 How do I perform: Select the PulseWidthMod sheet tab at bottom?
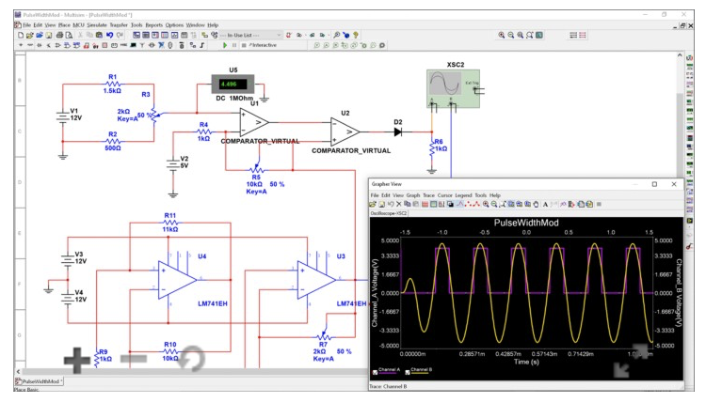[x=40, y=381]
